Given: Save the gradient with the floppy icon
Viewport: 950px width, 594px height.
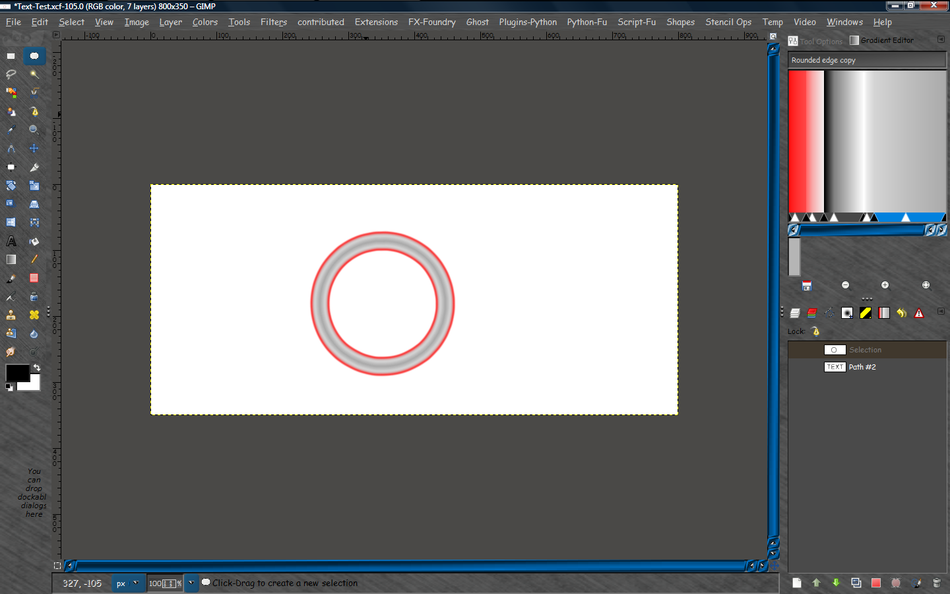Looking at the screenshot, I should point(807,286).
